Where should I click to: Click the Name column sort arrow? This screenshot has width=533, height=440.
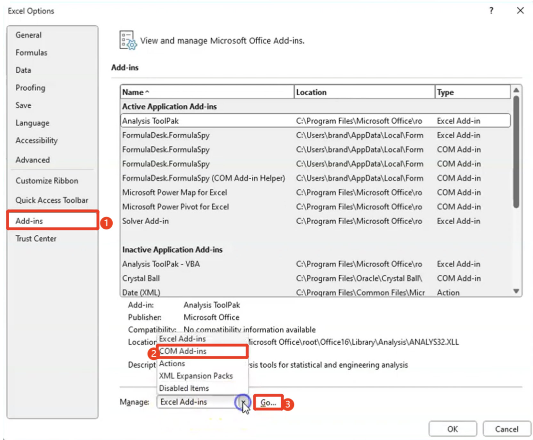[x=147, y=92]
